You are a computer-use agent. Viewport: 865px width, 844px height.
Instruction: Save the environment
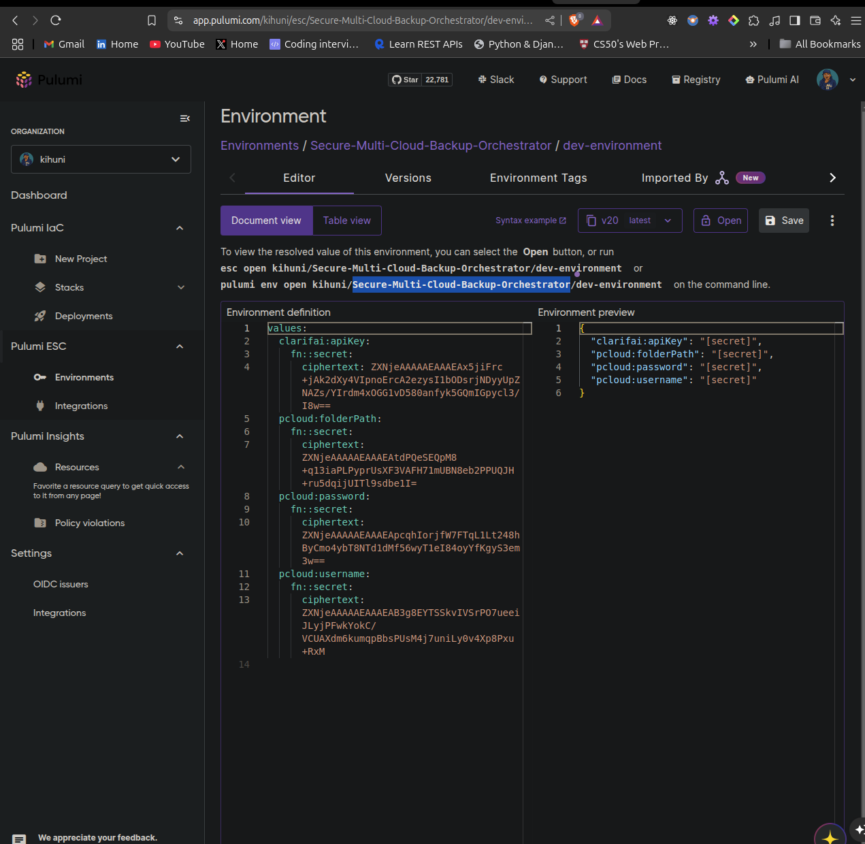pyautogui.click(x=784, y=221)
